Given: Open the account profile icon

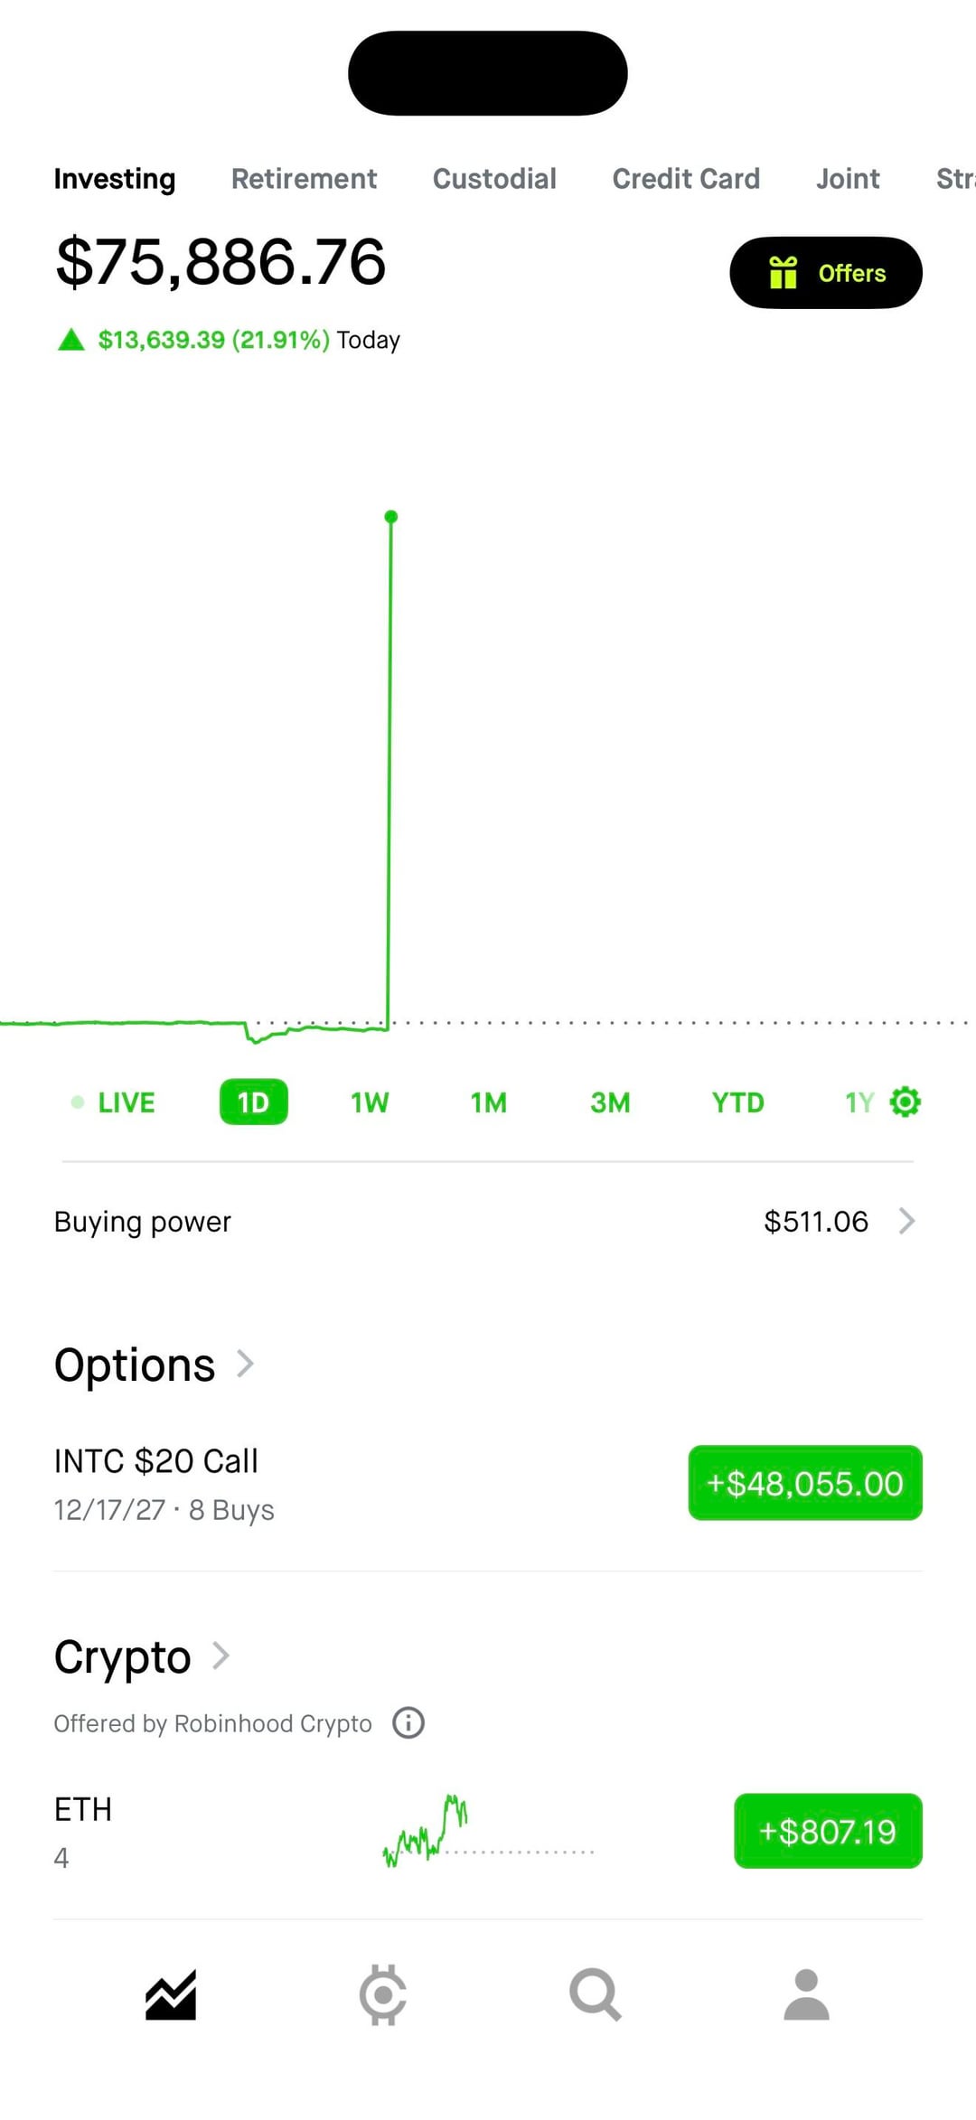Looking at the screenshot, I should point(806,1994).
